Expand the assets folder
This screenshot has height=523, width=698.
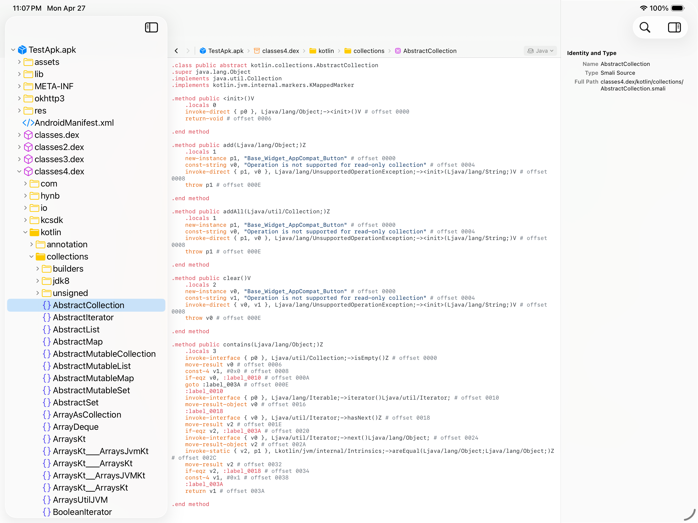[19, 62]
